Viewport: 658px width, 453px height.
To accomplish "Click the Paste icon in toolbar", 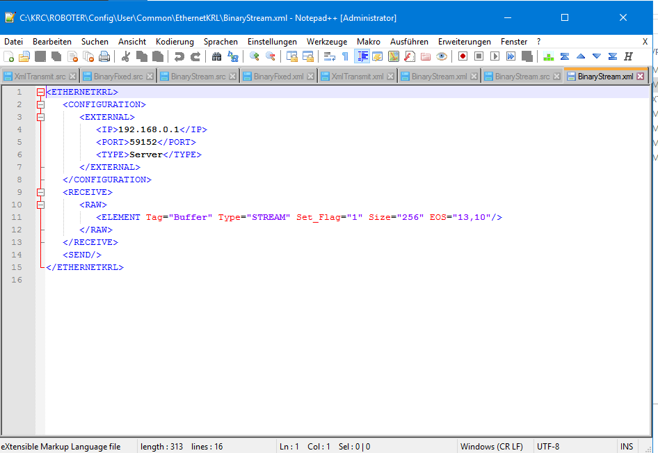I will click(158, 56).
